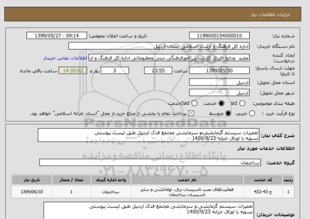Open the اطلاعات تماس خریدار link
The height and width of the screenshot is (219, 310).
65,58
